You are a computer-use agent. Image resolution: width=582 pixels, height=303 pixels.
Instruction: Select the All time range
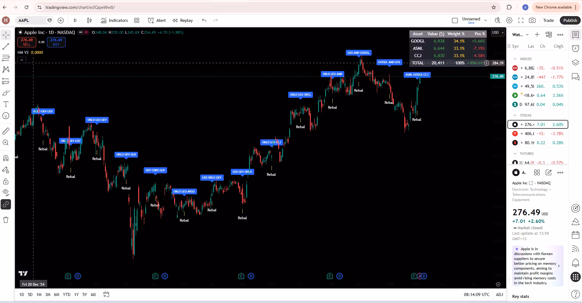pyautogui.click(x=93, y=294)
